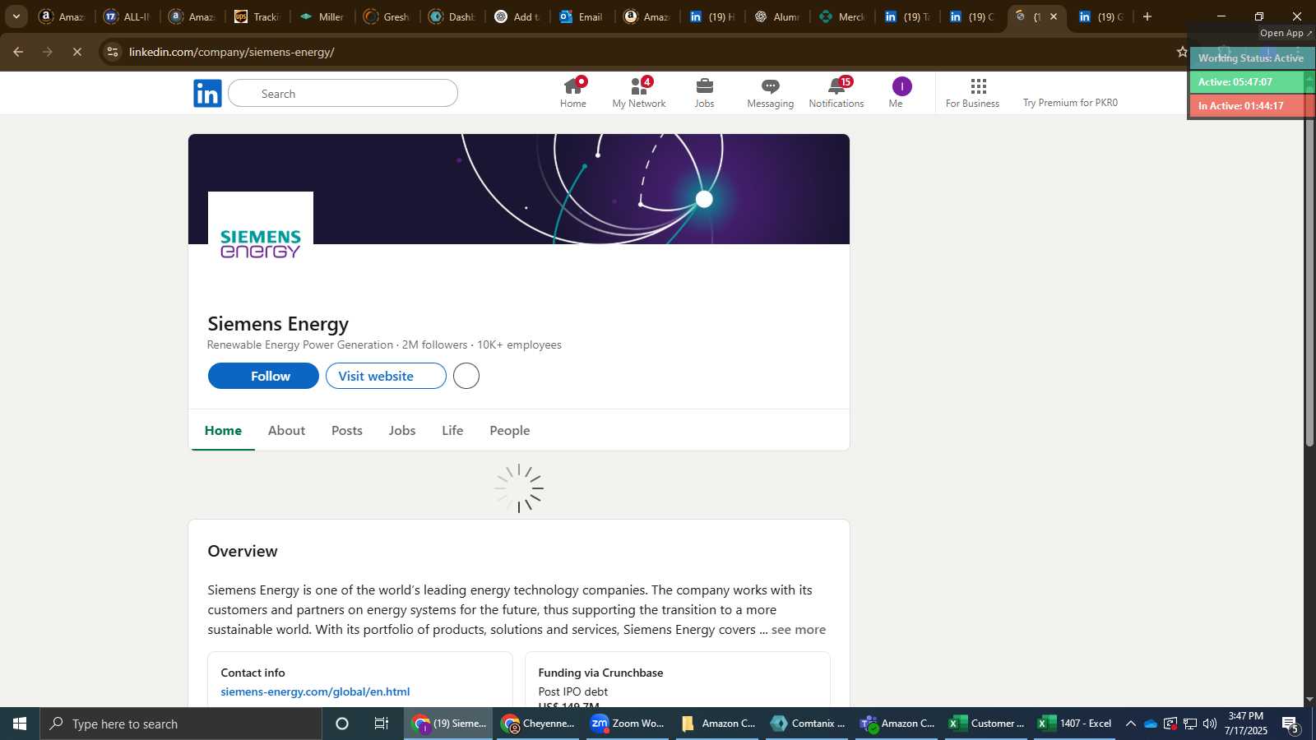Click browser back arrow
The image size is (1316, 740).
tap(18, 52)
